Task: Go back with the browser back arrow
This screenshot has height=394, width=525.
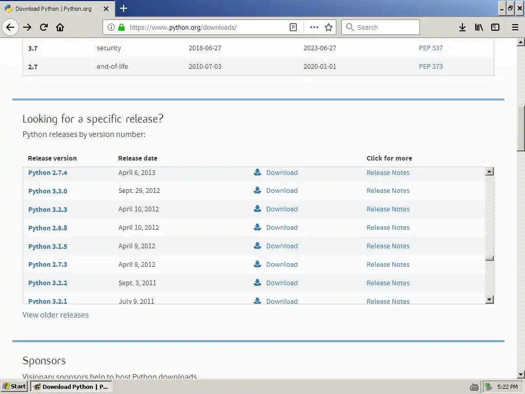Action: point(10,27)
